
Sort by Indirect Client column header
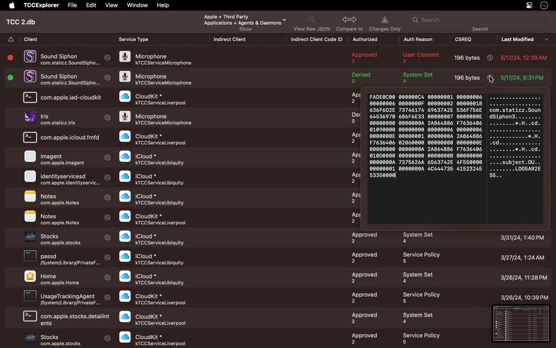229,39
